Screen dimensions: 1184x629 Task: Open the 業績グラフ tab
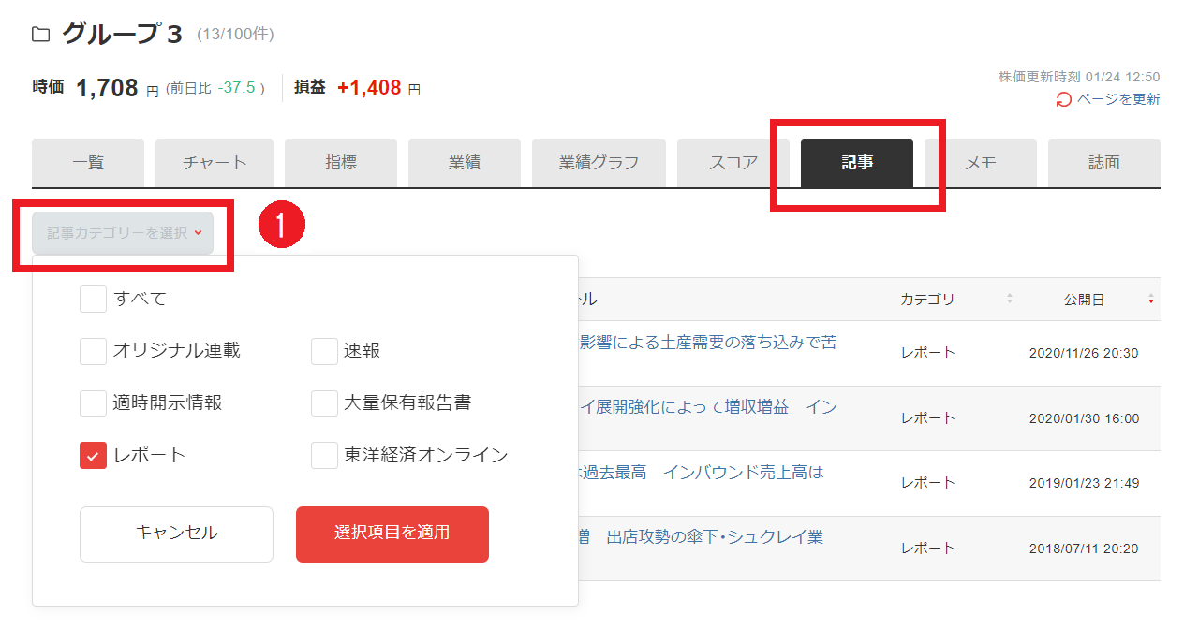click(599, 163)
